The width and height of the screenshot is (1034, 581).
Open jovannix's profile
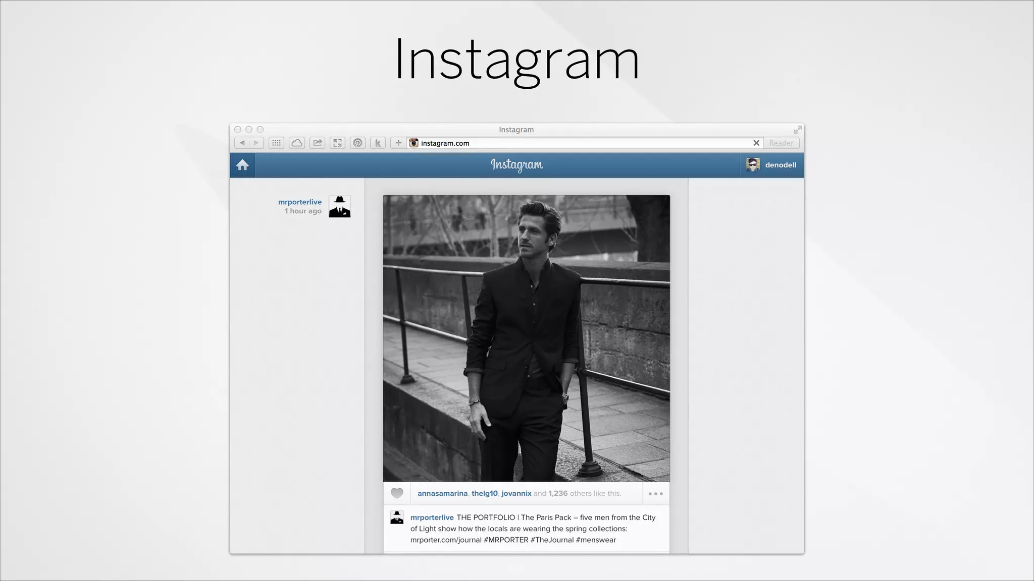point(516,493)
